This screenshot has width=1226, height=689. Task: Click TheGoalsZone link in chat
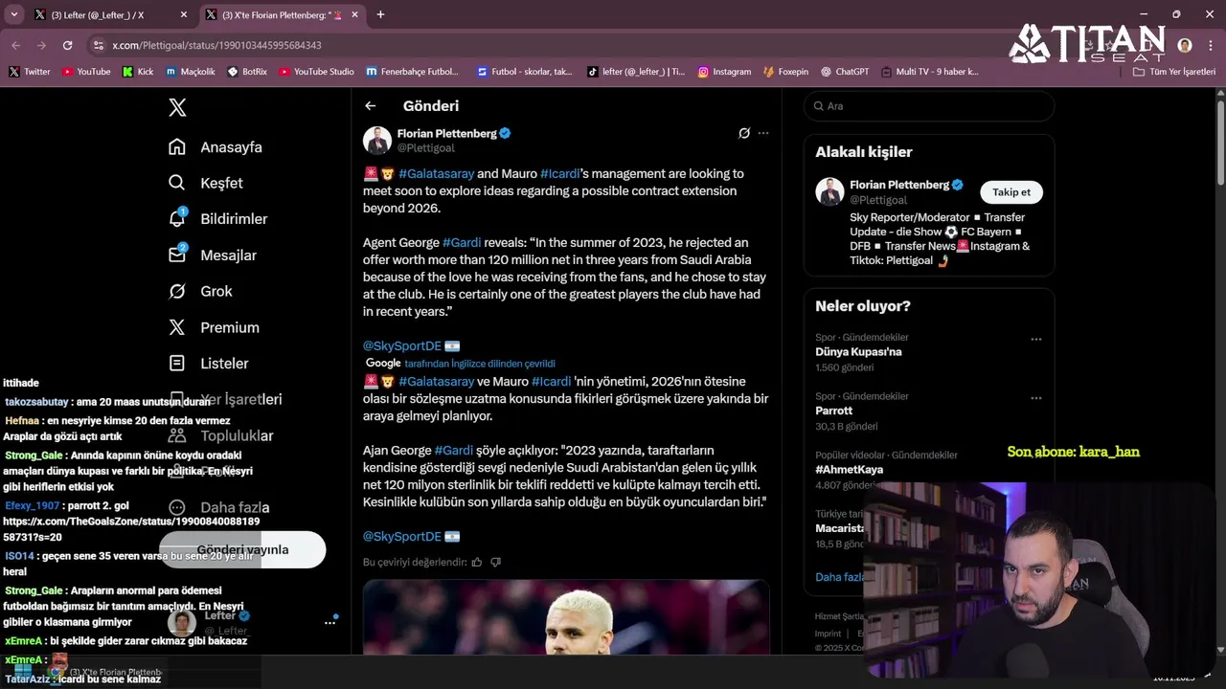click(x=131, y=529)
